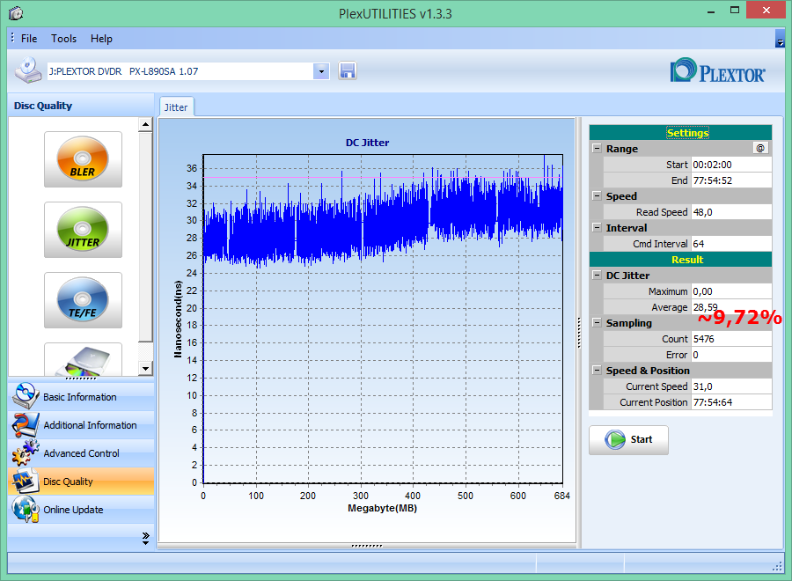Open the Tools menu
792x581 pixels.
(63, 39)
